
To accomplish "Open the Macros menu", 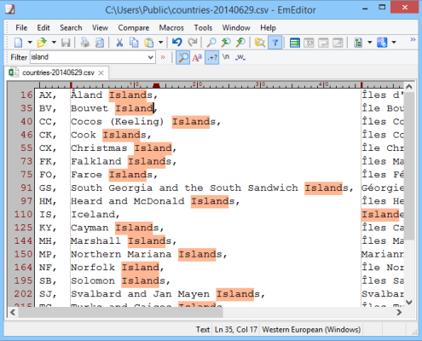I will pos(171,28).
